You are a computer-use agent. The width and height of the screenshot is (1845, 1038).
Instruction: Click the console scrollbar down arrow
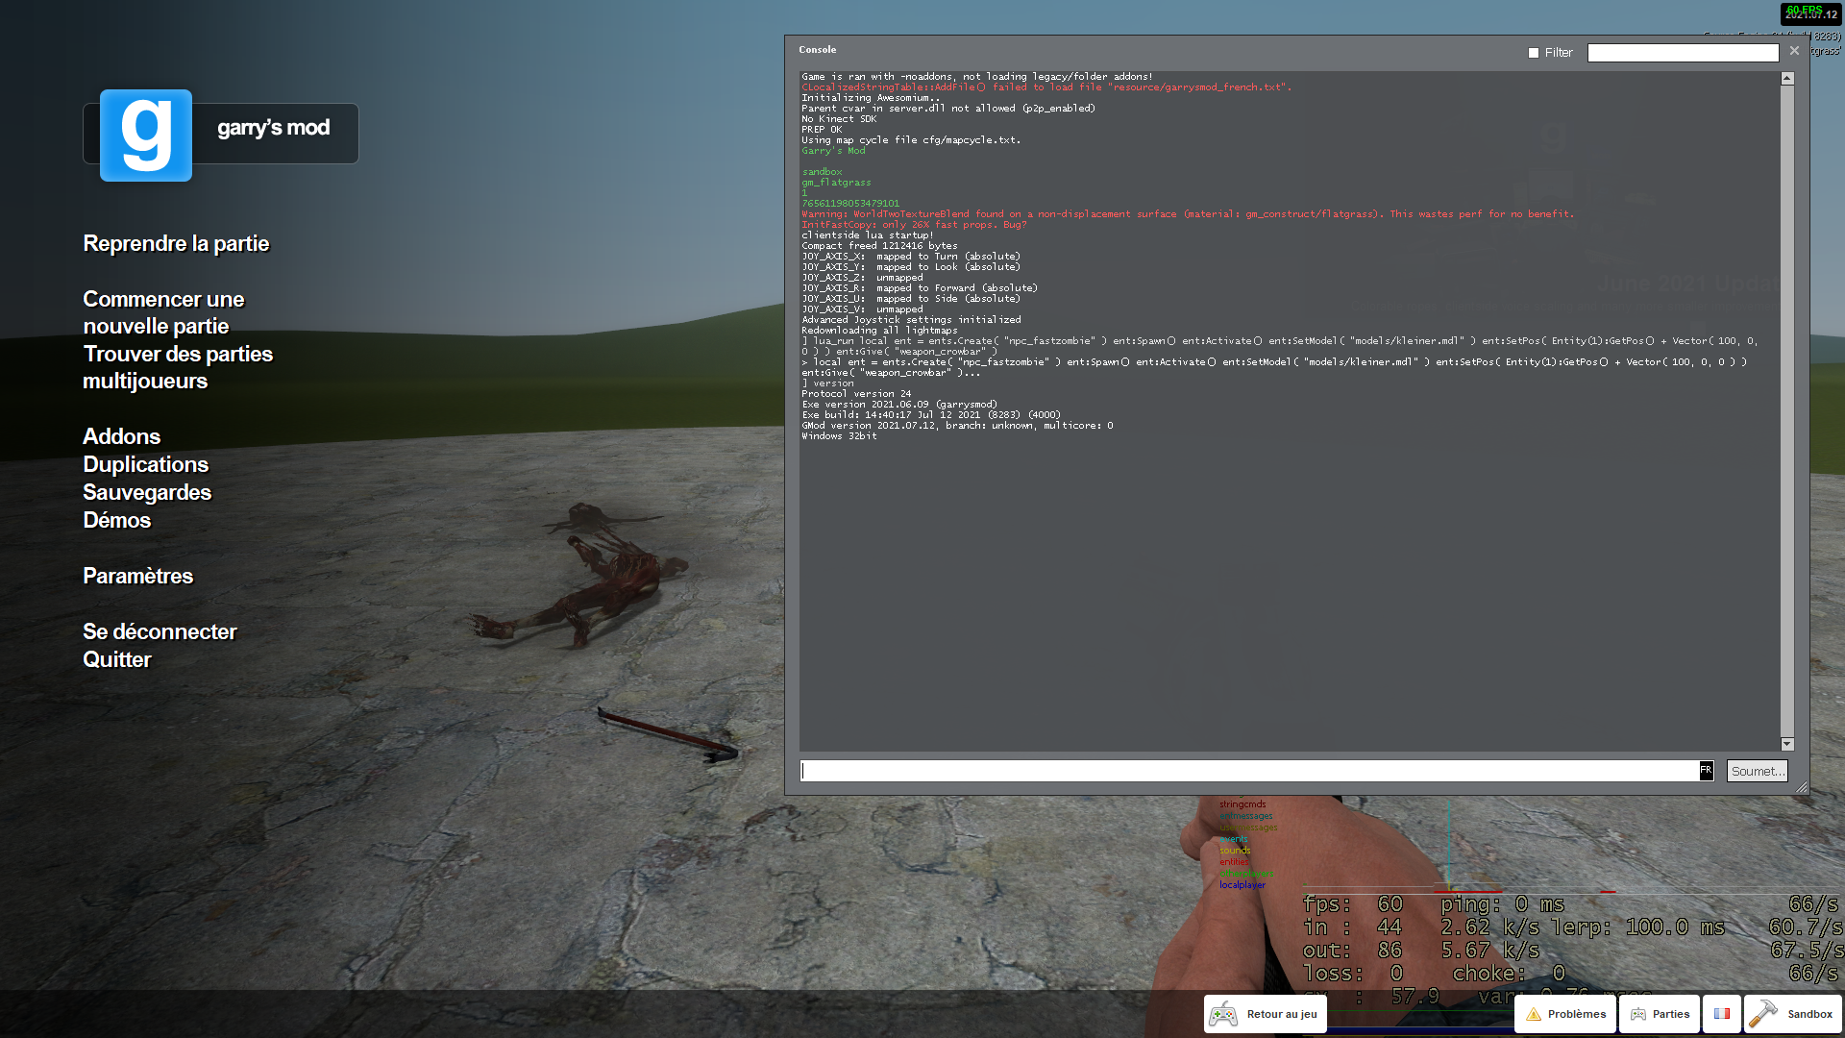[1787, 744]
